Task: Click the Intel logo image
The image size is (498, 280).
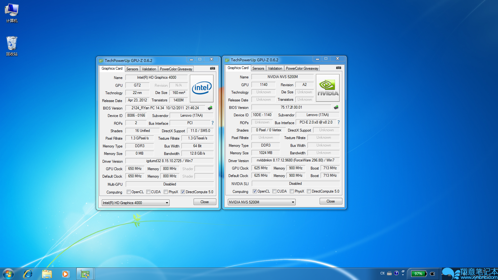Action: coord(202,88)
